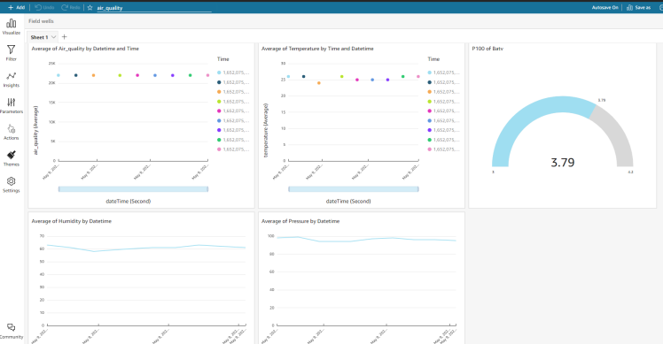Click dateTime (Second) label under Air_quality chart
The image size is (663, 344).
click(129, 202)
